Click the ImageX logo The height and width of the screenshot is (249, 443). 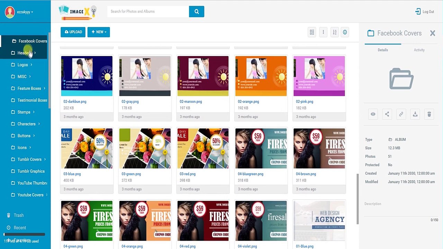point(78,12)
